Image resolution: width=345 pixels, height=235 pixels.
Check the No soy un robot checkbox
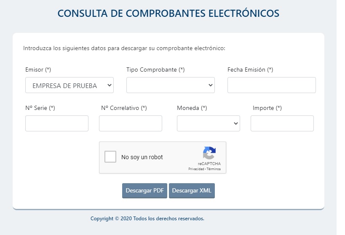tap(110, 157)
